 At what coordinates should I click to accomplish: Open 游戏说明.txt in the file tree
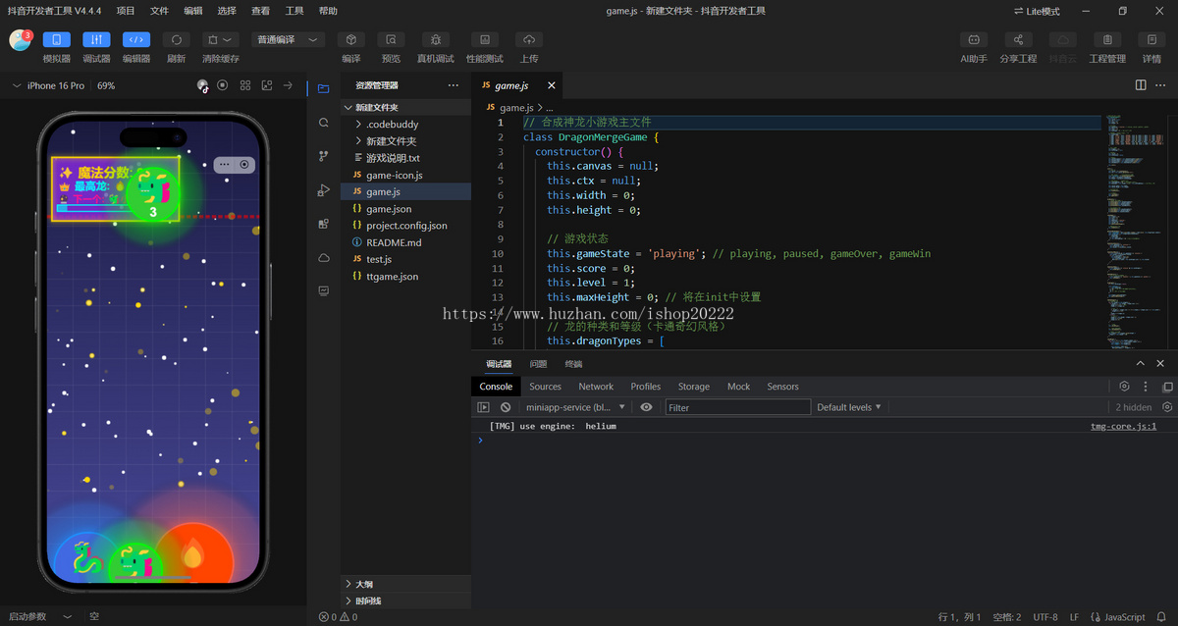[x=405, y=158]
